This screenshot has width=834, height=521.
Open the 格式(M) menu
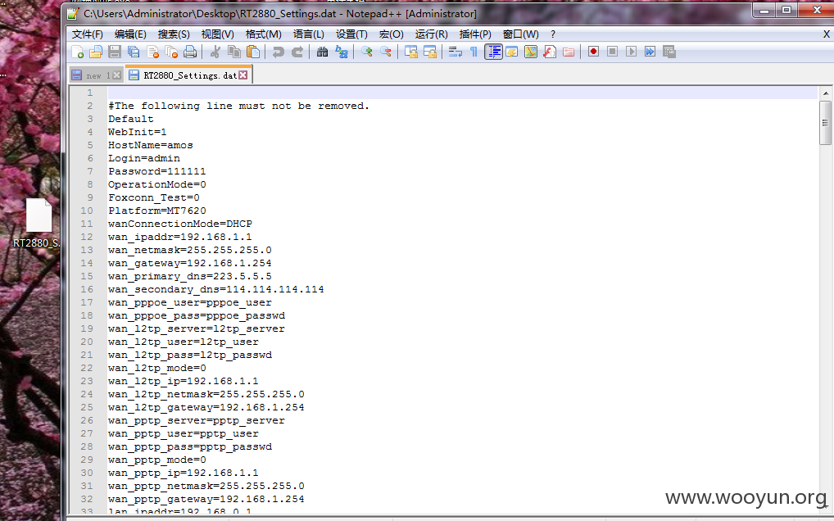[263, 34]
